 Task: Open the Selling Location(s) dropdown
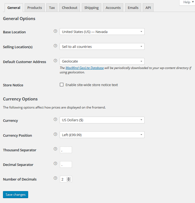click(102, 47)
